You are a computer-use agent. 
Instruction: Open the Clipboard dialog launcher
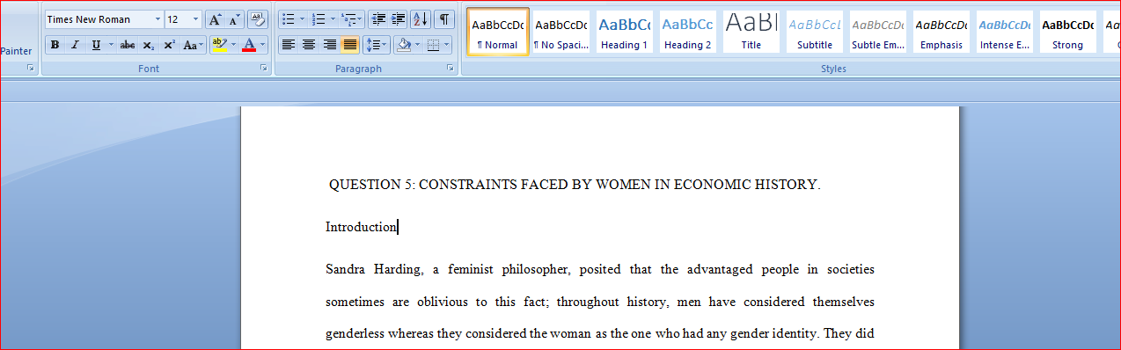(x=31, y=68)
